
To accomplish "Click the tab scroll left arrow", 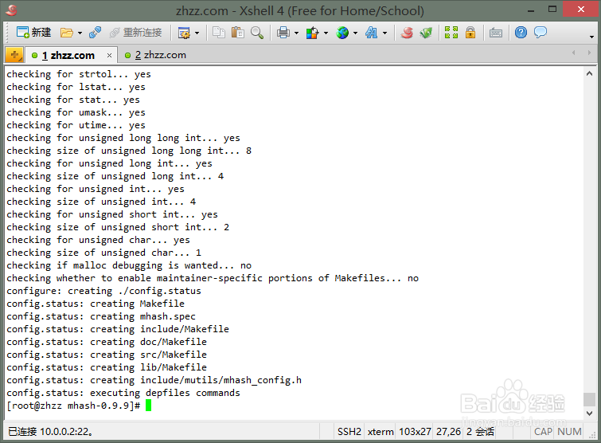I will point(573,53).
